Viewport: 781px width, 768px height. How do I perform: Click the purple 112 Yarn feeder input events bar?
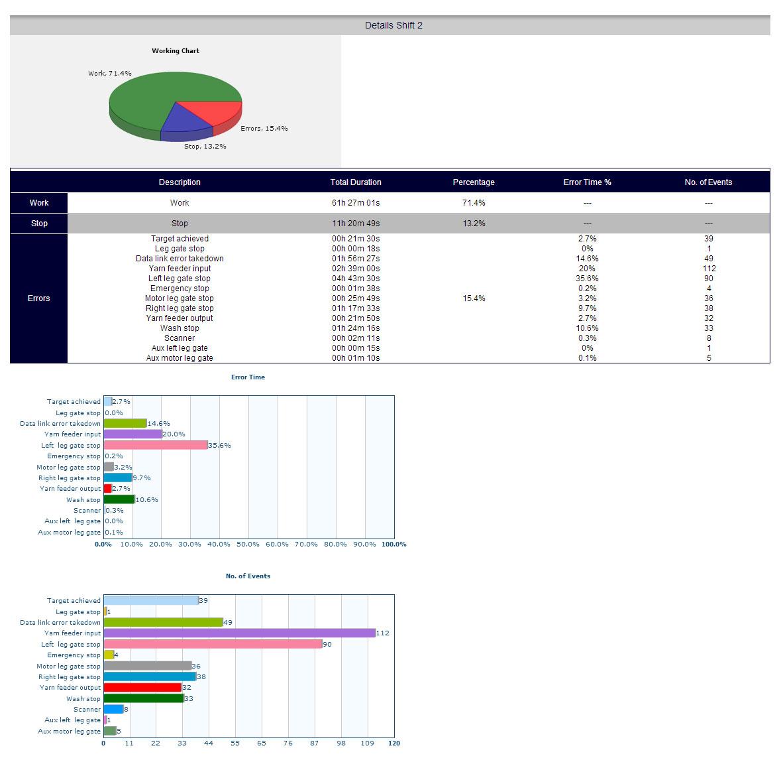(240, 633)
